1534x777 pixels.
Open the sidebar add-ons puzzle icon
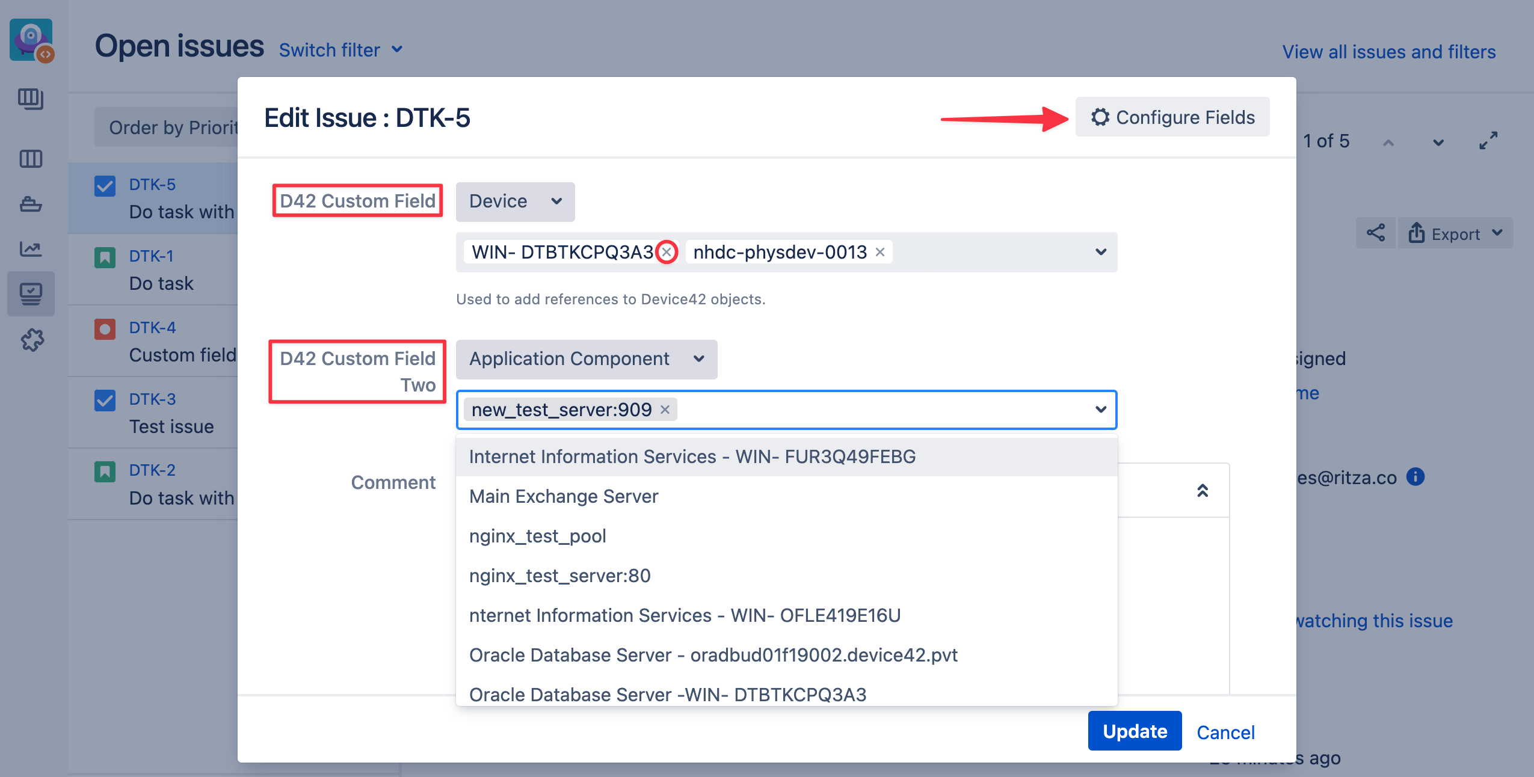pos(32,340)
